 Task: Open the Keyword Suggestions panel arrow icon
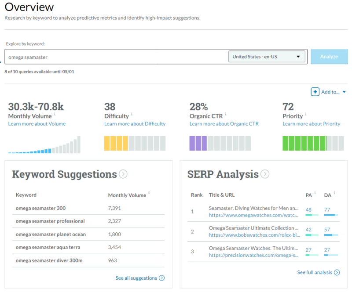(x=123, y=174)
